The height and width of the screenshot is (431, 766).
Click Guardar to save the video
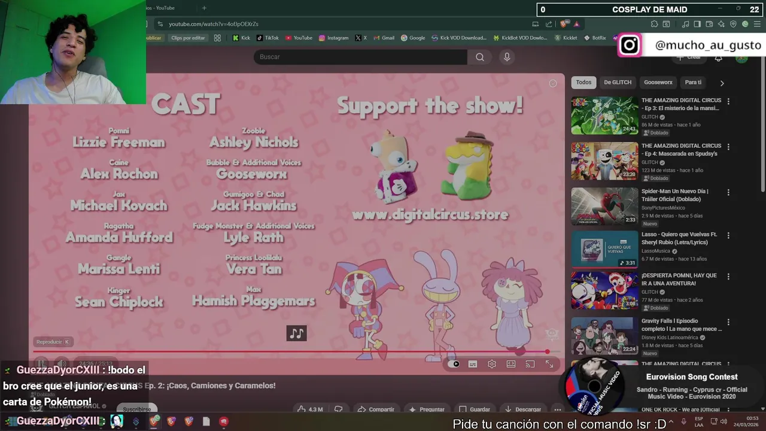pyautogui.click(x=475, y=409)
